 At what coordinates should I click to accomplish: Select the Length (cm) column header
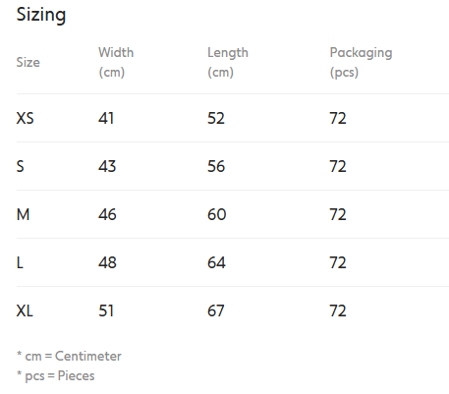tap(228, 62)
